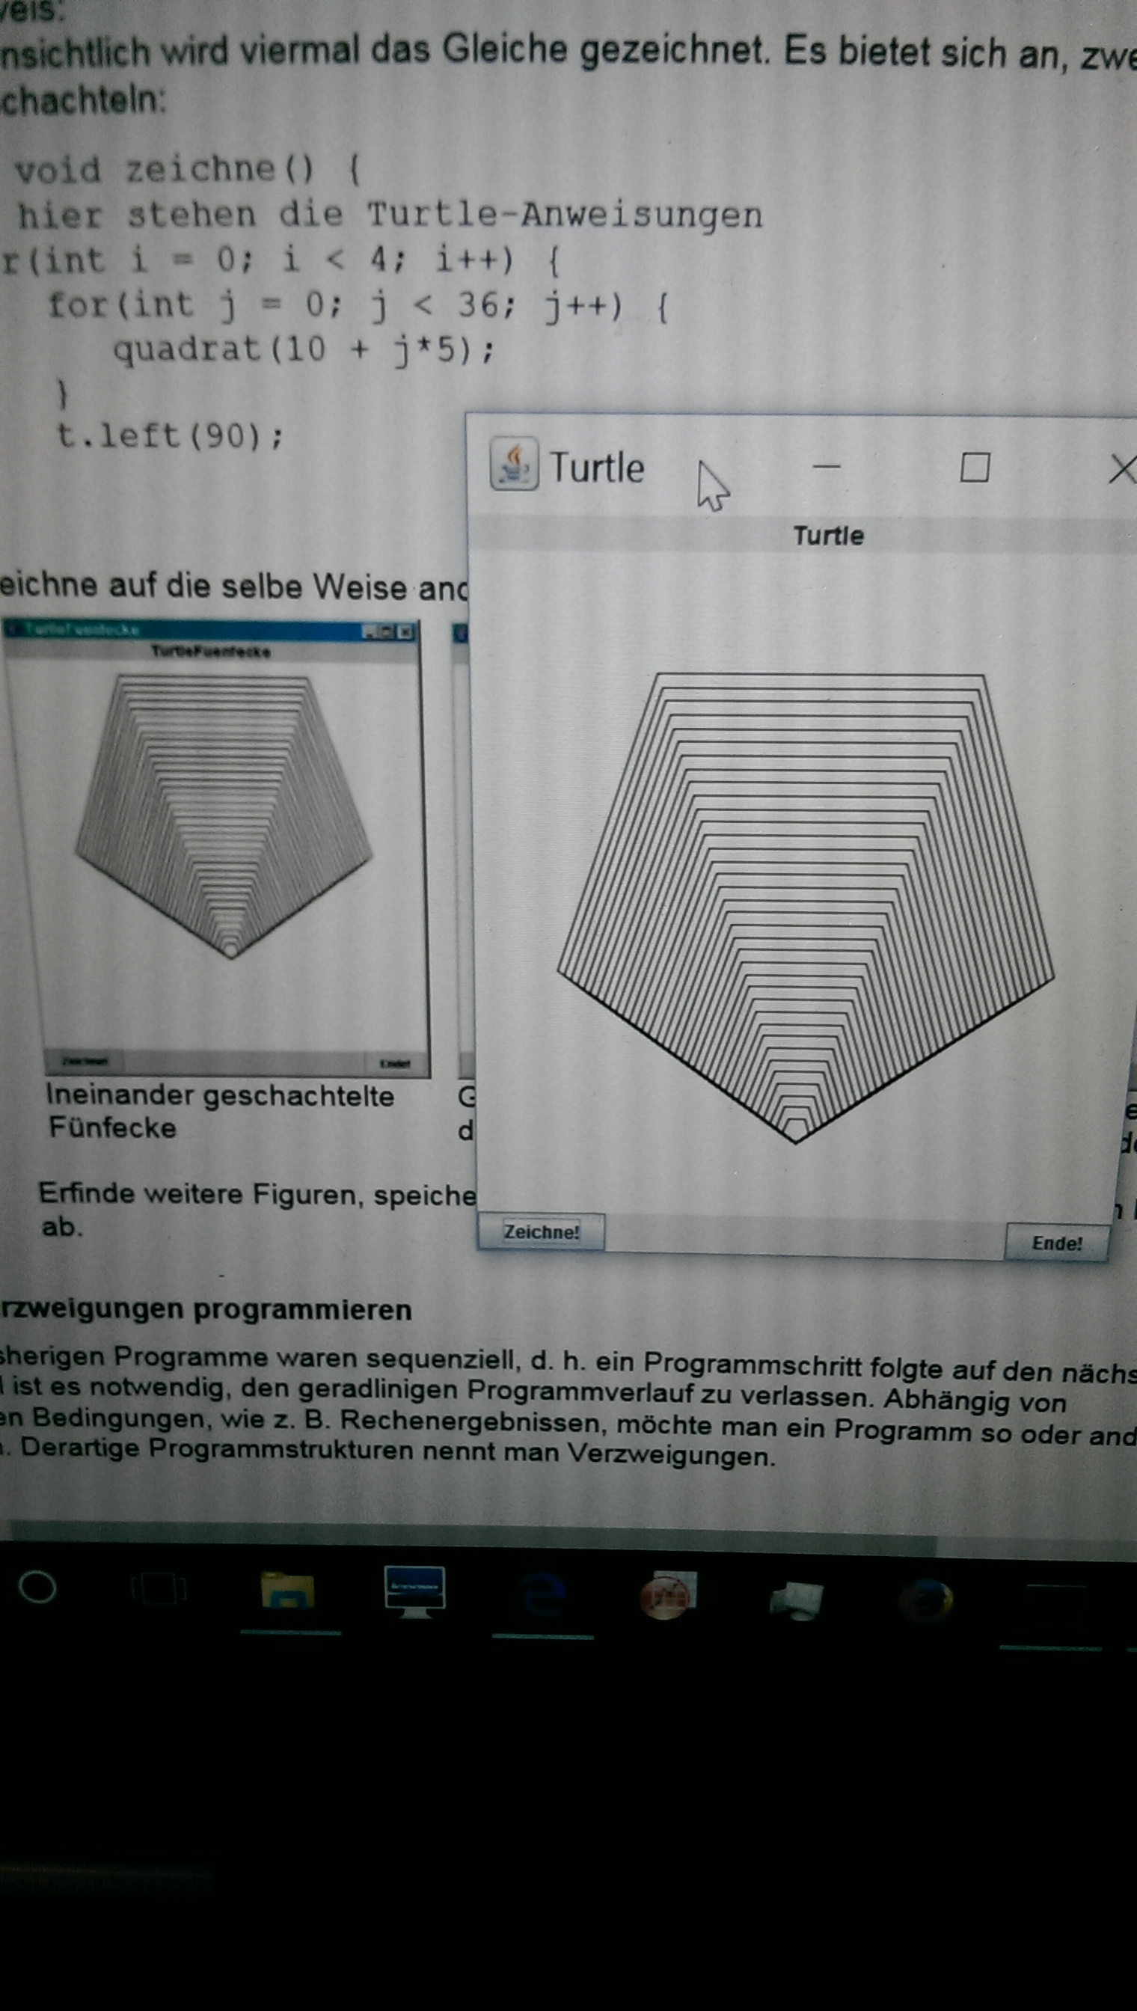Image resolution: width=1137 pixels, height=2011 pixels.
Task: Launch Firefox from the taskbar
Action: coord(926,1601)
